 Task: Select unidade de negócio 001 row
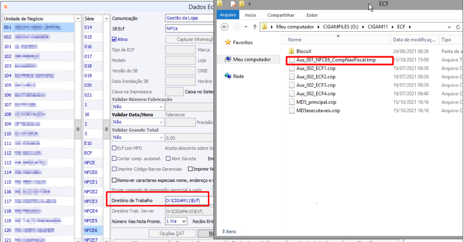38,28
